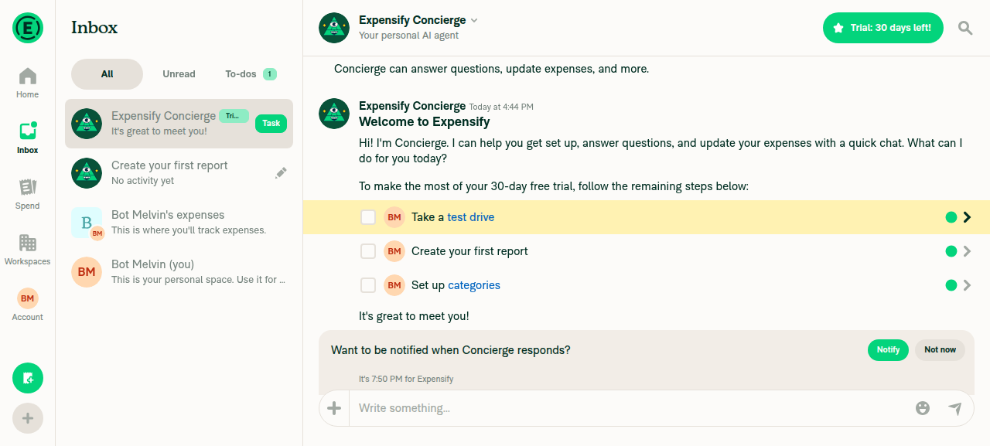The width and height of the screenshot is (990, 446).
Task: Click the Trial: 30 days left! button
Action: [883, 28]
